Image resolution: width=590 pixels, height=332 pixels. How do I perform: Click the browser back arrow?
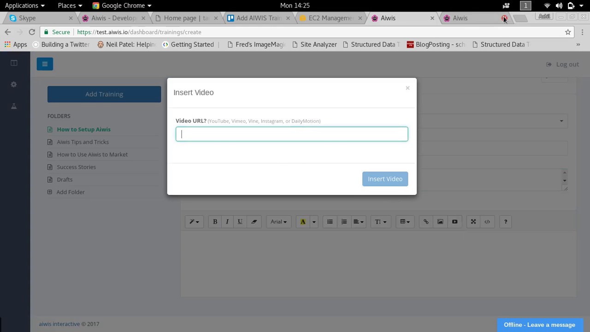coord(8,32)
